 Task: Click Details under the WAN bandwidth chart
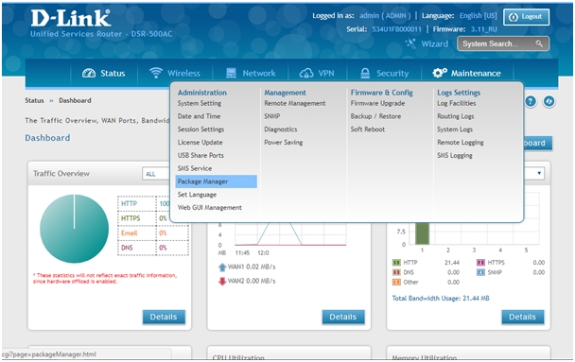point(343,317)
